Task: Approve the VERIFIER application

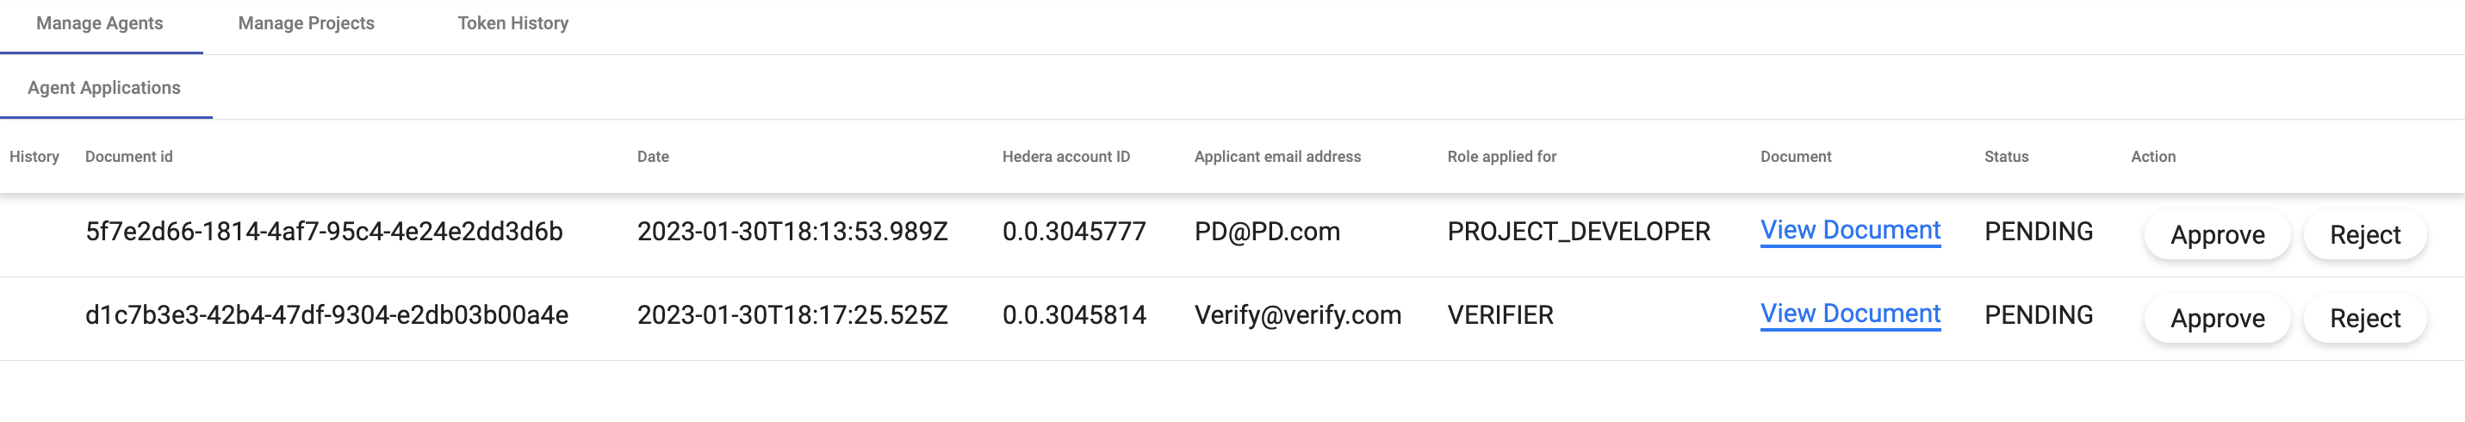Action: coord(2217,319)
